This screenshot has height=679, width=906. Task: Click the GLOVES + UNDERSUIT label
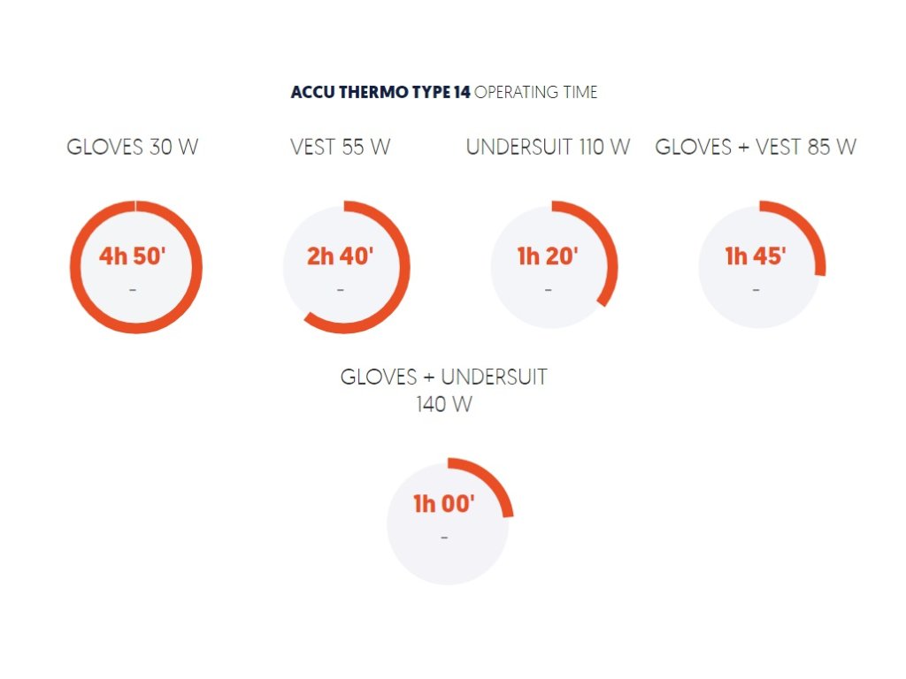[444, 377]
